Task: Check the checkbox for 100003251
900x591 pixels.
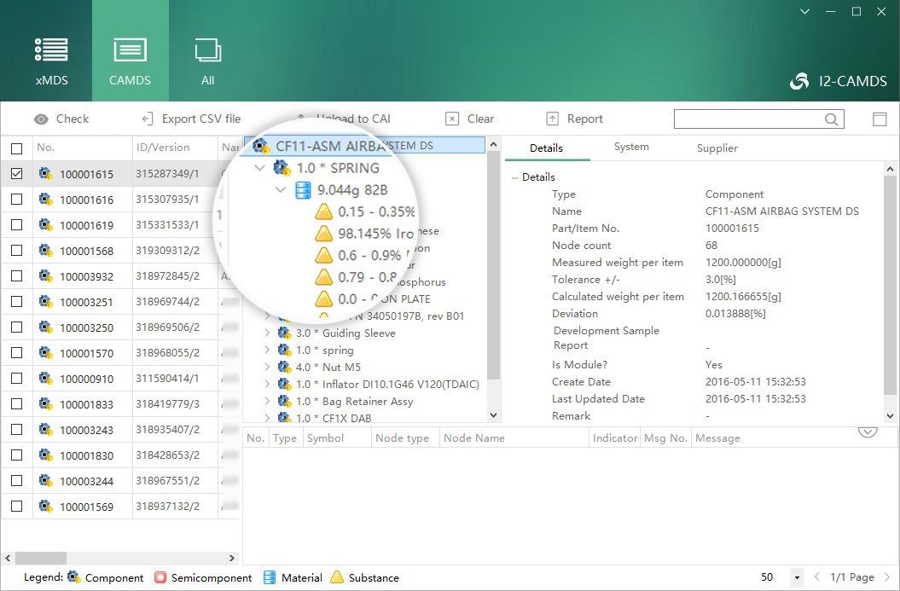Action: [x=17, y=301]
